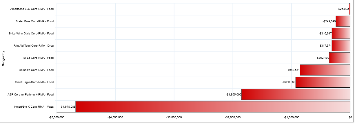The height and width of the screenshot is (125, 355).
Task: Select the -$25,093 data value label
Action: [343, 9]
